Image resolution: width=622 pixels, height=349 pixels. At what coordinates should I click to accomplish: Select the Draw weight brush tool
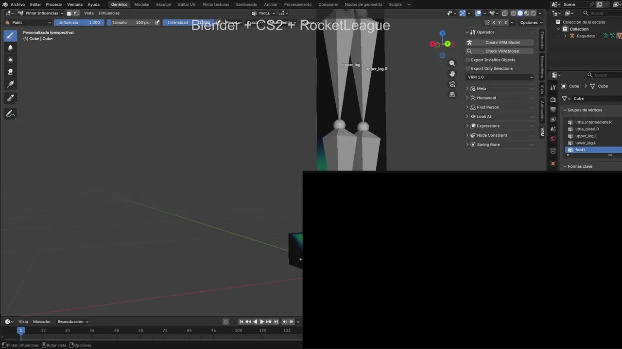10,35
